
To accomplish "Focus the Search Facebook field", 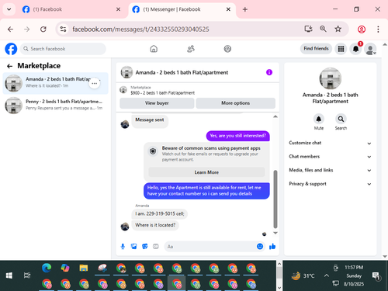I will 63,49.
